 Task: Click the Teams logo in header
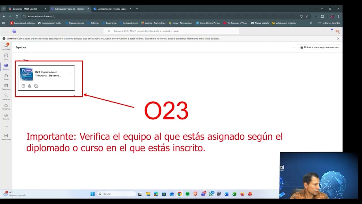tap(14, 31)
